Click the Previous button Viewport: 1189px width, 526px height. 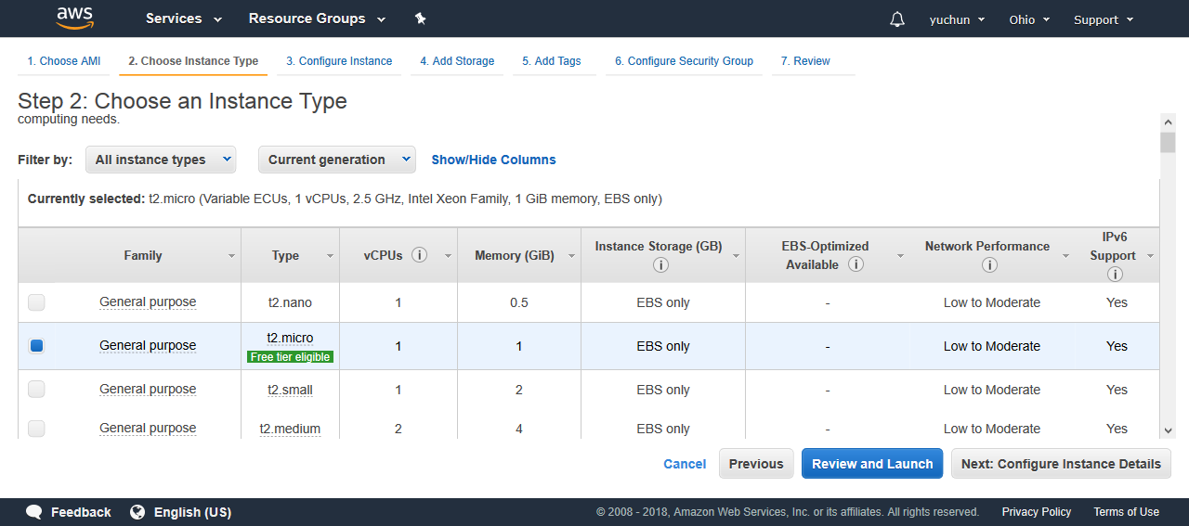click(x=756, y=464)
